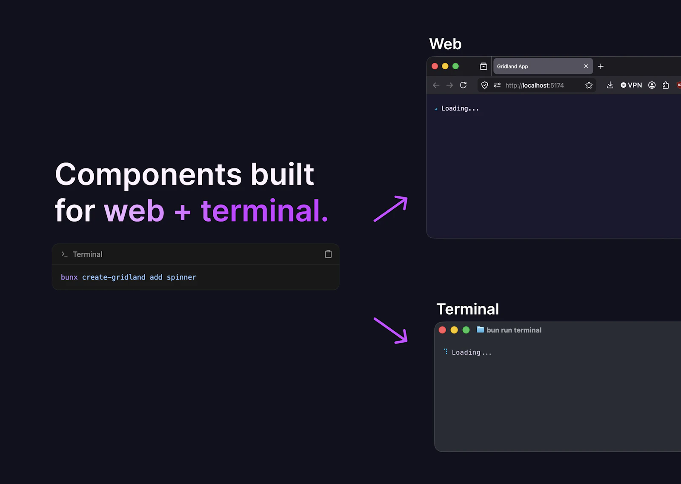Viewport: 681px width, 484px height.
Task: Click the 'bunx create-gridland add spinner' command text
Action: (x=129, y=277)
